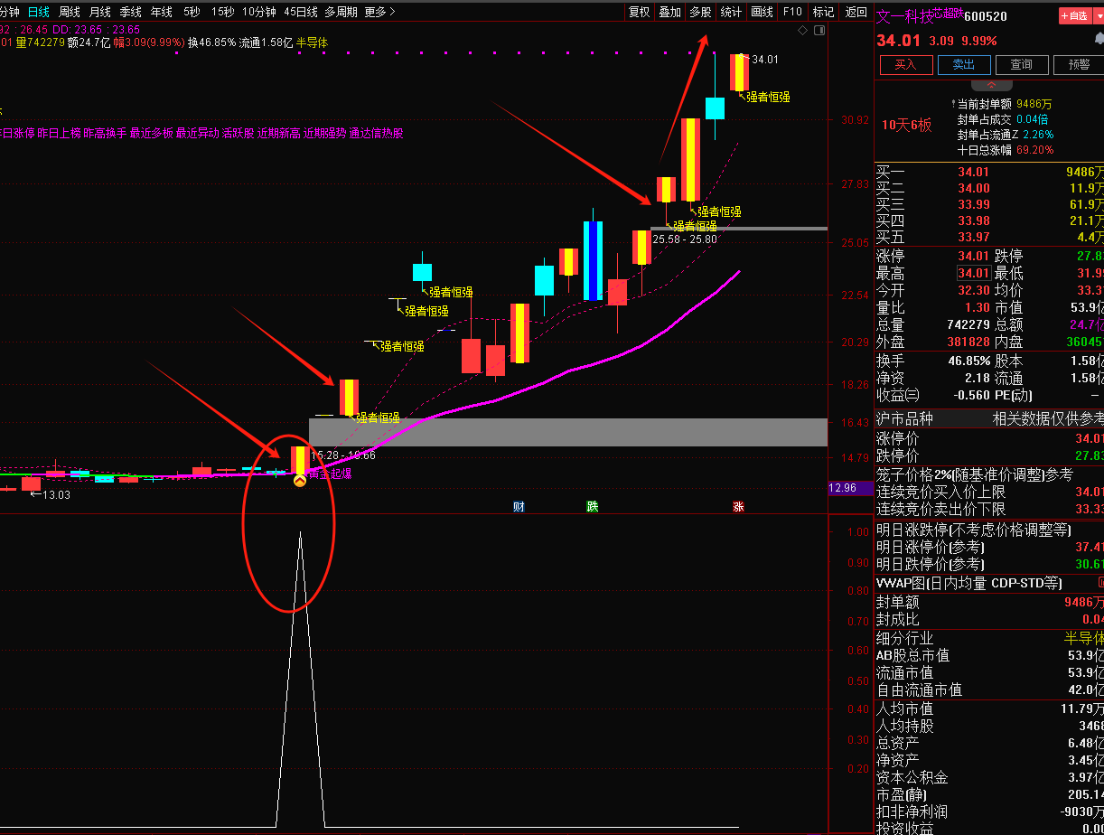
Task: Click the diamond icon above the chart
Action: point(802,31)
